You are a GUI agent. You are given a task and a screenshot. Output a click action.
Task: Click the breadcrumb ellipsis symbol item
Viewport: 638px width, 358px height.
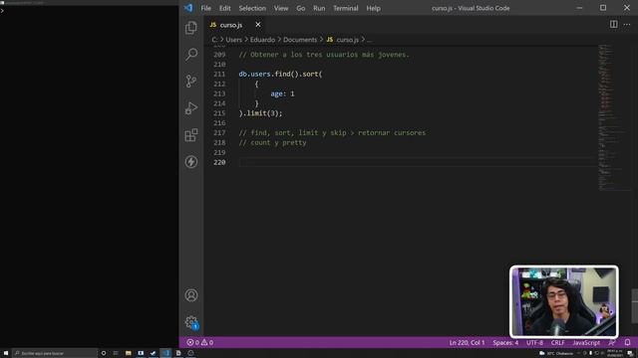370,40
